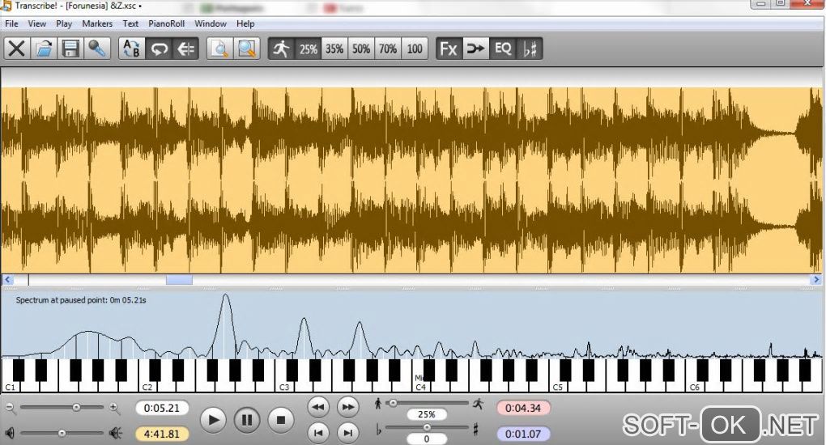Set playback speed to 50%
This screenshot has width=826, height=445.
click(x=361, y=49)
